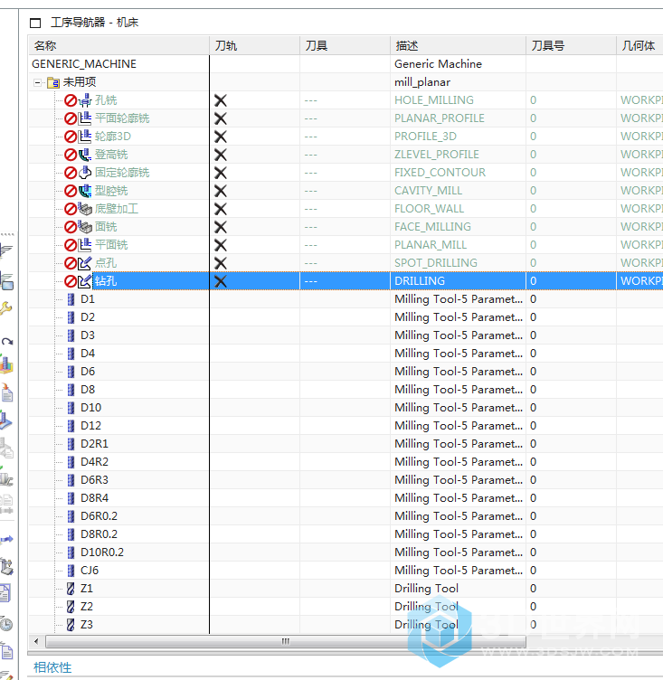Screen dimensions: 663x680
Task: Click the Z3 drilling tool icon
Action: 71,625
